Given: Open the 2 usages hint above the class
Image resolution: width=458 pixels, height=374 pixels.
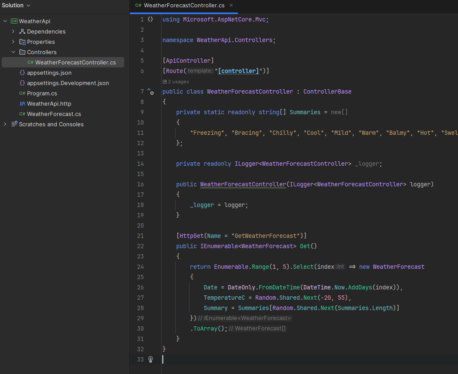Looking at the screenshot, I should (x=176, y=81).
